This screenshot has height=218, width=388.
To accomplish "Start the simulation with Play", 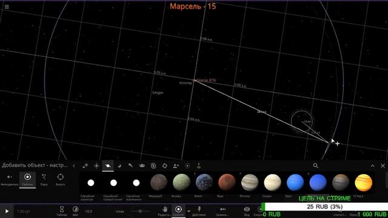I will (x=7, y=211).
